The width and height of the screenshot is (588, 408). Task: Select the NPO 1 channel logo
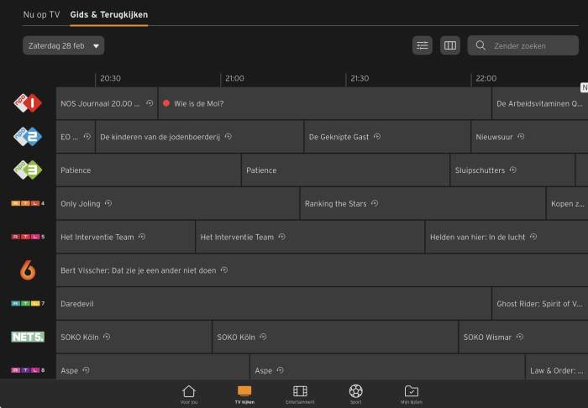(28, 103)
